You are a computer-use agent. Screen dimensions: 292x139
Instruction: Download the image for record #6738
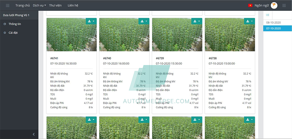tap(248, 21)
